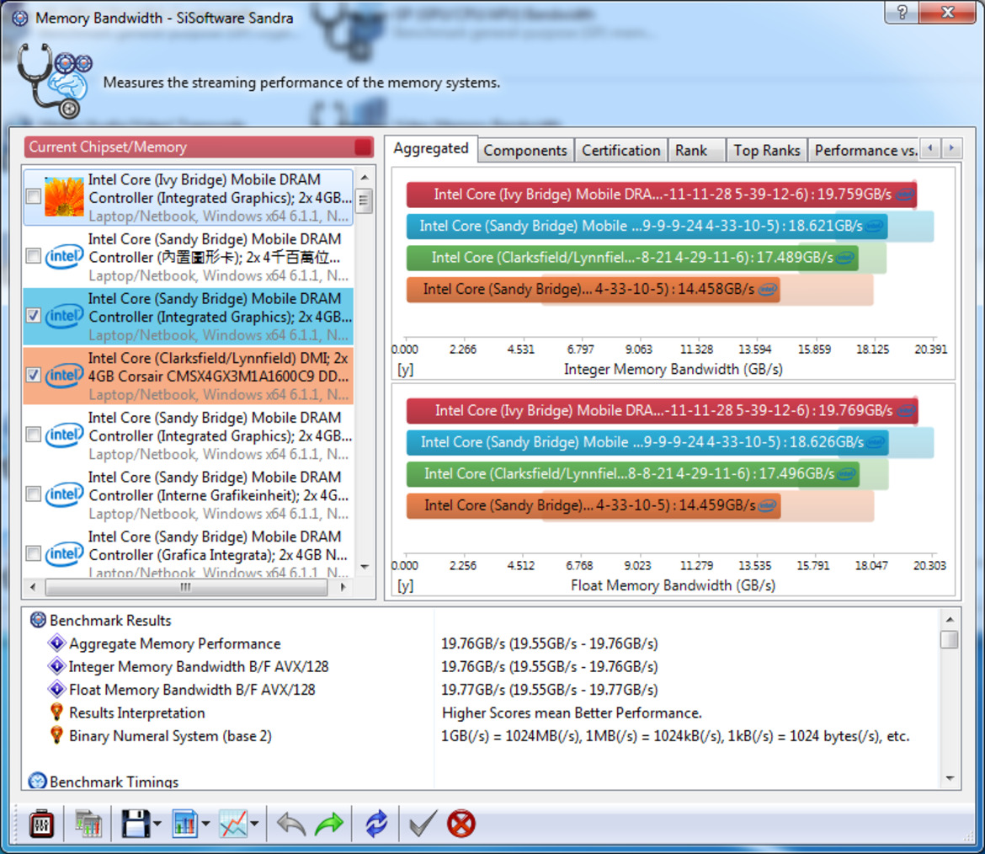Click the [y] axis toggle under float chart
The image size is (985, 854).
tap(405, 585)
